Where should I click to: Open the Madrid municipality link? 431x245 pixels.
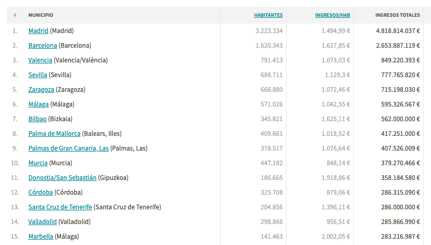[x=38, y=31]
